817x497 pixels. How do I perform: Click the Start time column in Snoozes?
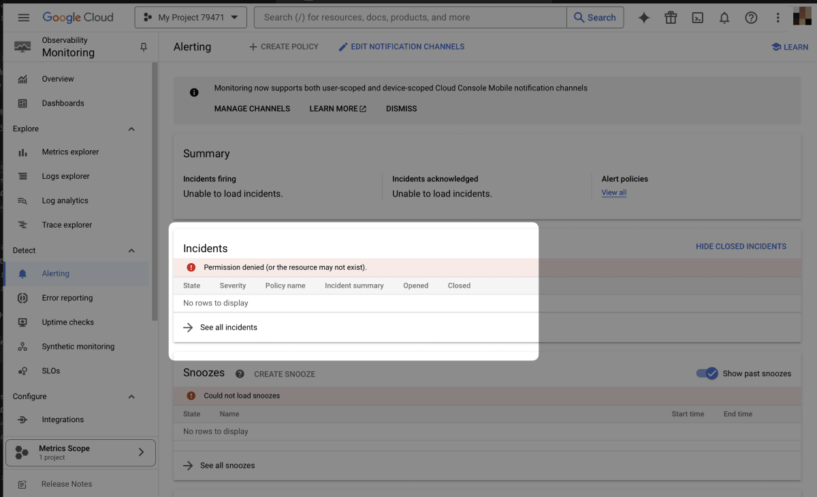pos(688,414)
